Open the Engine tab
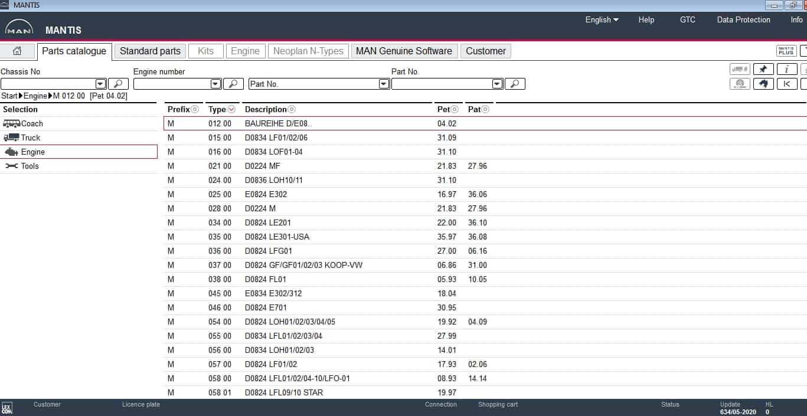Image resolution: width=807 pixels, height=416 pixels. [x=246, y=51]
